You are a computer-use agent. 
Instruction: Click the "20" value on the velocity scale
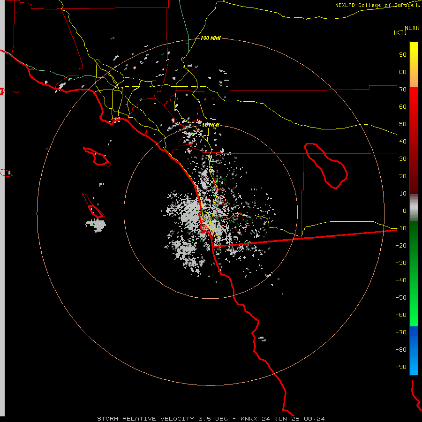[x=403, y=176]
